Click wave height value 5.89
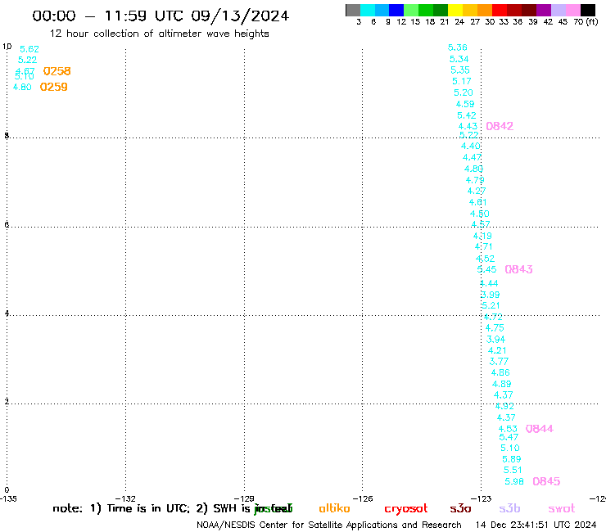Image resolution: width=606 pixels, height=532 pixels. (x=512, y=459)
